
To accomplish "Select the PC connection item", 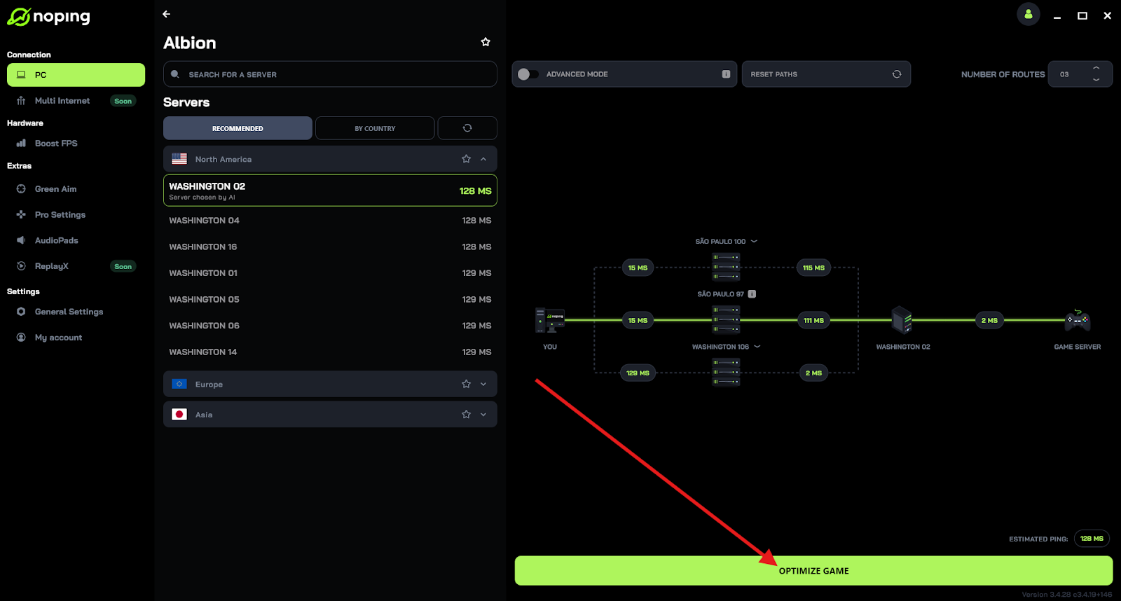I will (76, 75).
